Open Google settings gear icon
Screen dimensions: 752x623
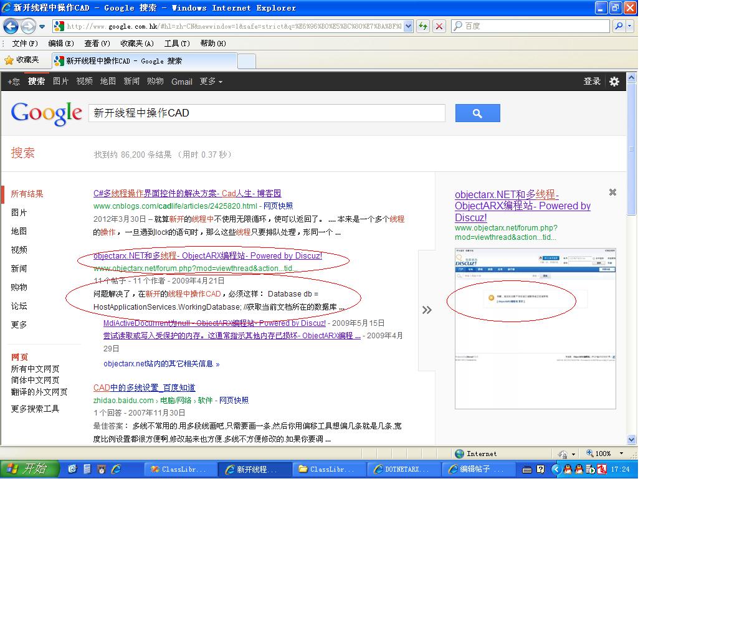[x=614, y=82]
